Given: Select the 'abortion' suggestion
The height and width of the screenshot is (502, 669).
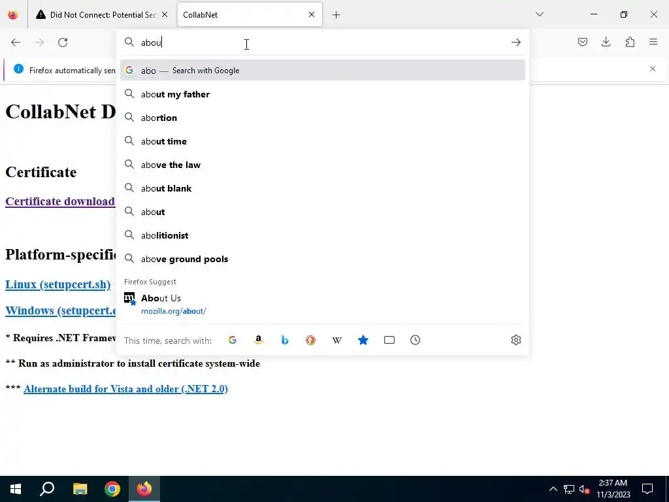Looking at the screenshot, I should pyautogui.click(x=323, y=118).
